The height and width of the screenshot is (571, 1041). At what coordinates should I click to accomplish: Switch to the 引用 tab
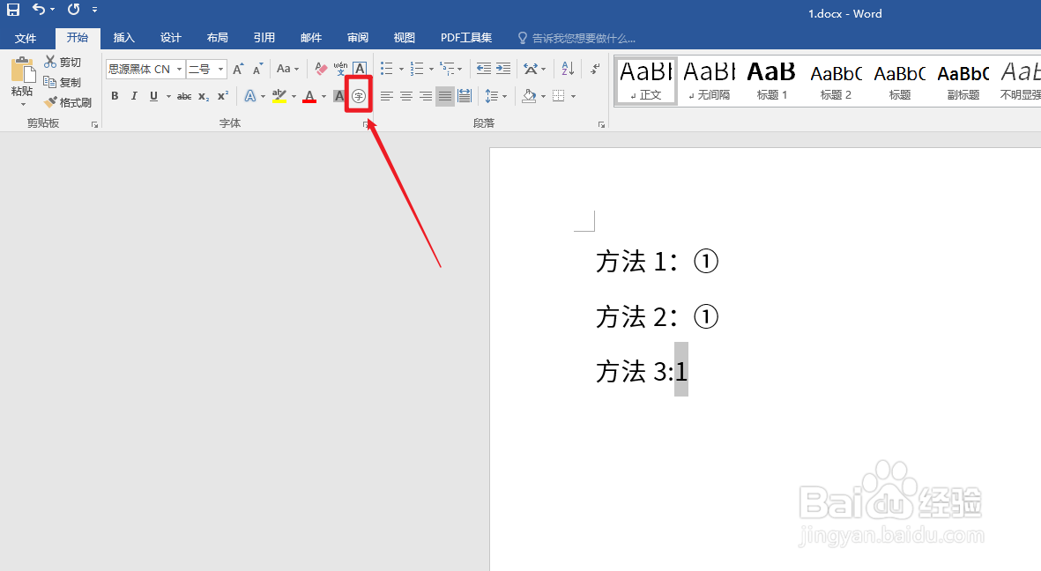(x=264, y=38)
